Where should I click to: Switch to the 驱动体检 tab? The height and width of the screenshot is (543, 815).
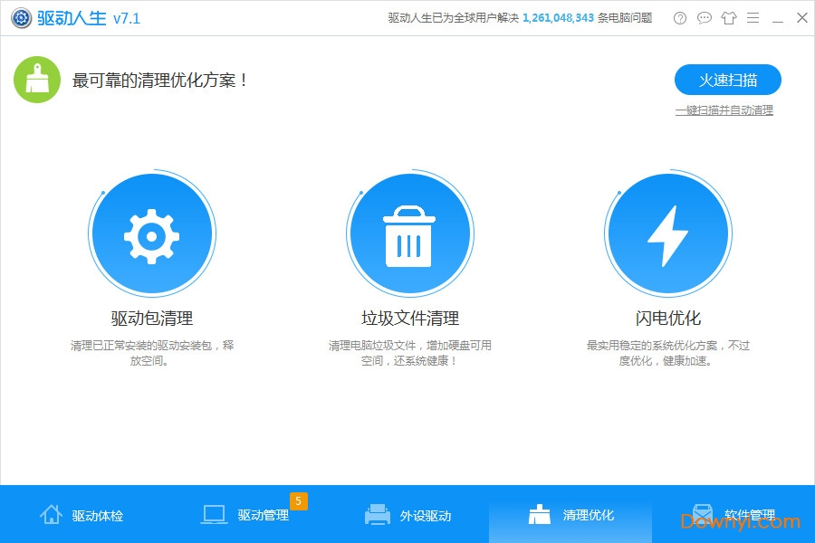[x=81, y=516]
